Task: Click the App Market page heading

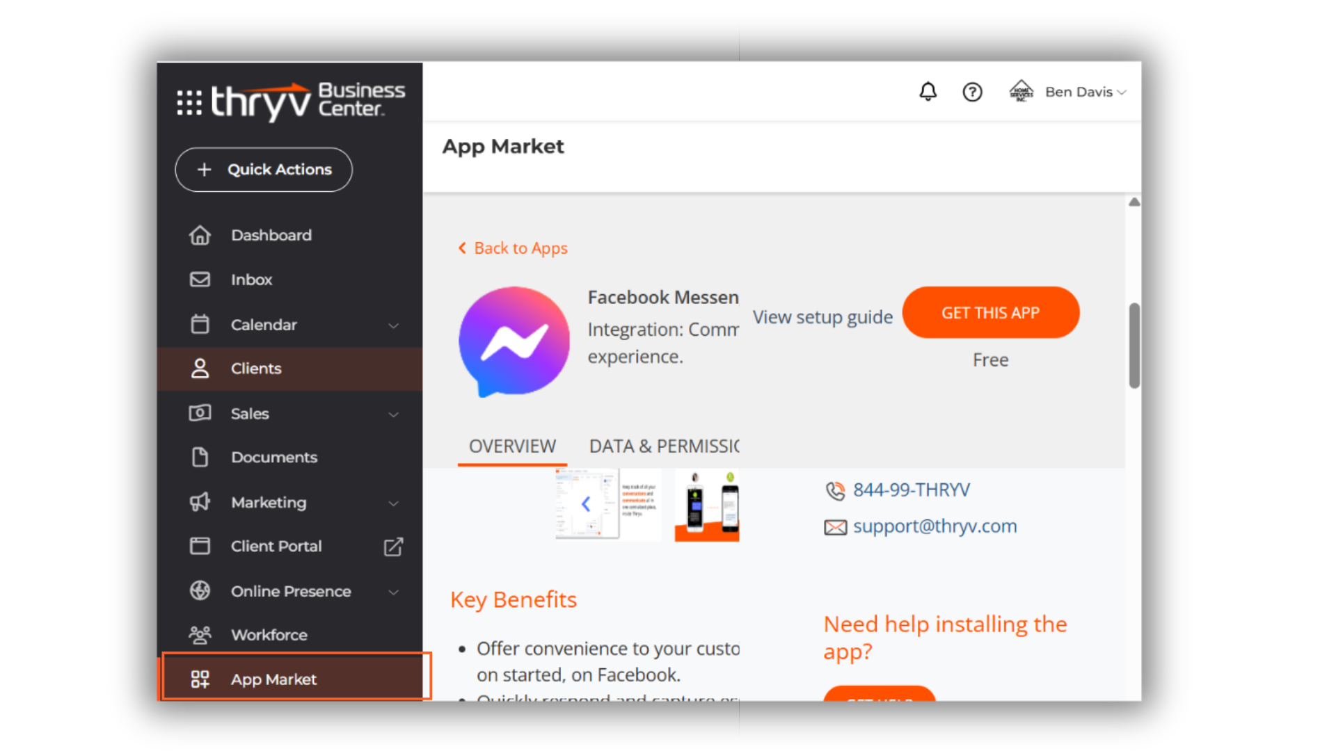Action: tap(503, 147)
